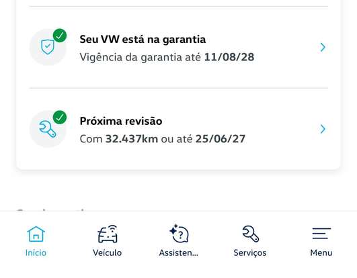
Task: Tap the Serviços wrench icon
Action: [x=250, y=234]
